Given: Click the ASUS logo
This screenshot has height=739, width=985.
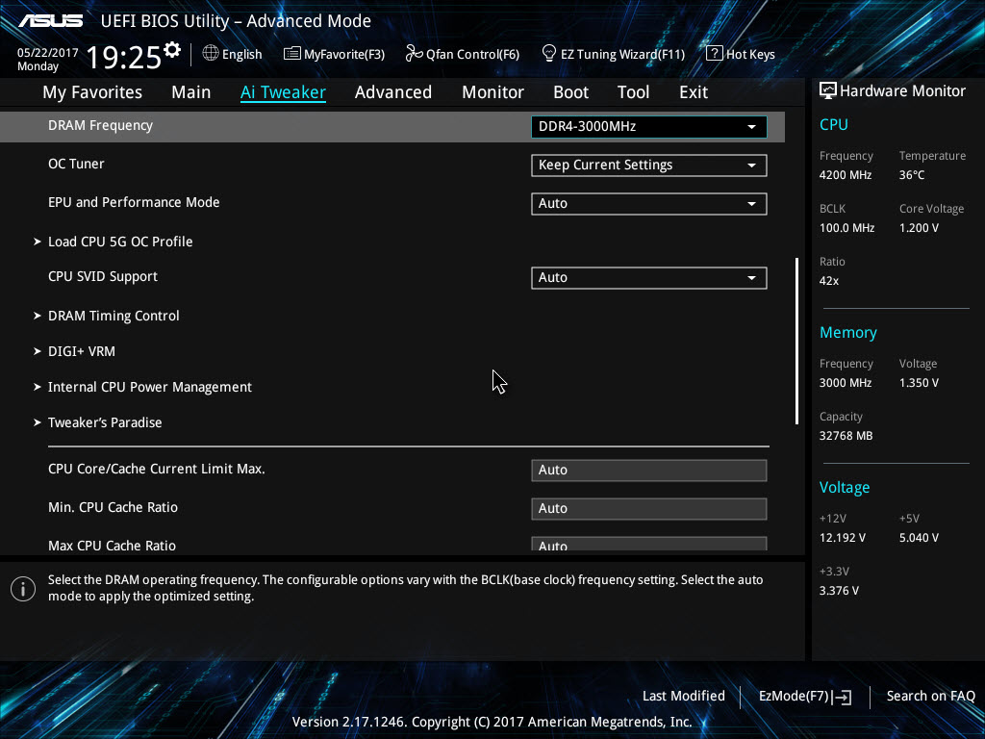Looking at the screenshot, I should [50, 21].
